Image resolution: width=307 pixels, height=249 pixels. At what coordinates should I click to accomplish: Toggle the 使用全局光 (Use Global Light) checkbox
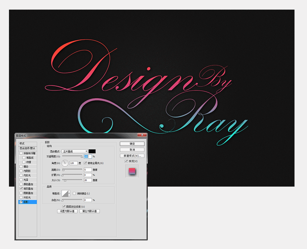(x=85, y=163)
